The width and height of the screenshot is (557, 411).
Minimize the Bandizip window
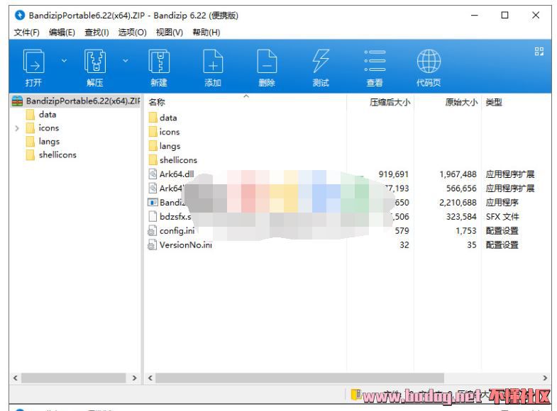point(474,16)
